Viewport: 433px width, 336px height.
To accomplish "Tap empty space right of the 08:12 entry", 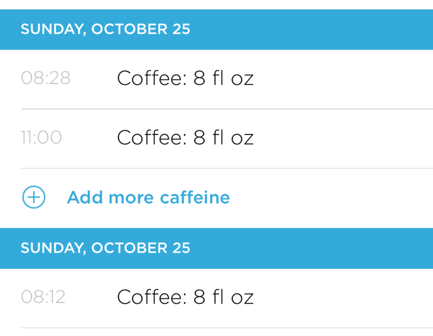I will (x=346, y=297).
